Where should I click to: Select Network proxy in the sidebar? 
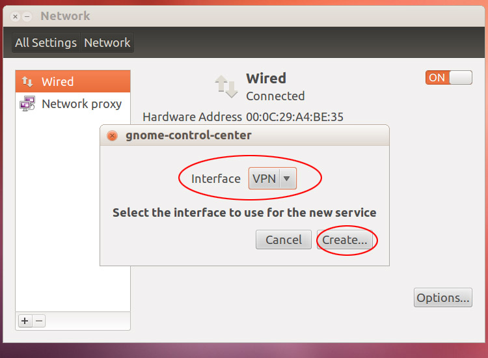click(73, 103)
